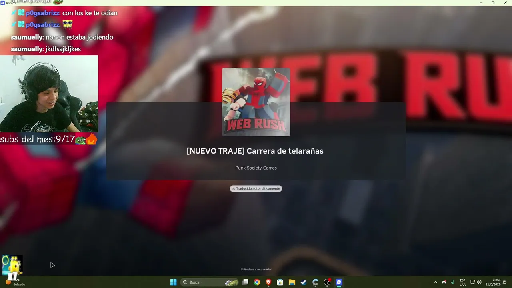512x288 pixels.
Task: Switch to OBS Studio in the taskbar
Action: [327, 282]
